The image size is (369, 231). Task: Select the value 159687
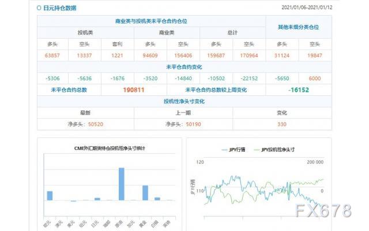(216, 55)
